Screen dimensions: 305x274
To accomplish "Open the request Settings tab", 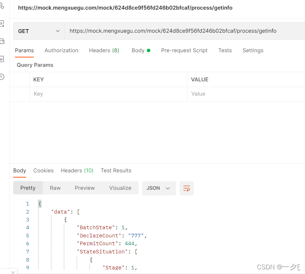I will point(253,50).
